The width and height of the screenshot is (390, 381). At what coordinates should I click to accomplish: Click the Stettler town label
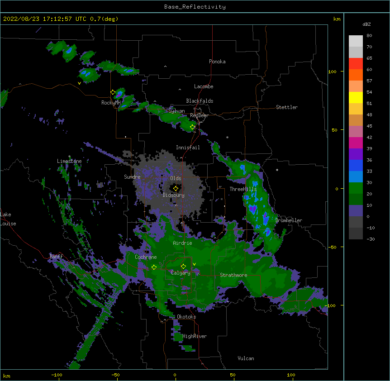point(286,107)
